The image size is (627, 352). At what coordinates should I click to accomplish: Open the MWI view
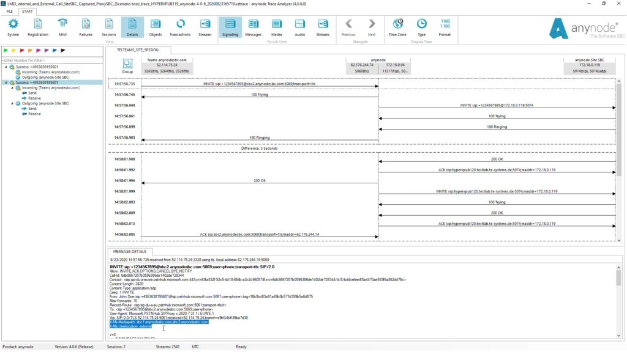(x=63, y=28)
